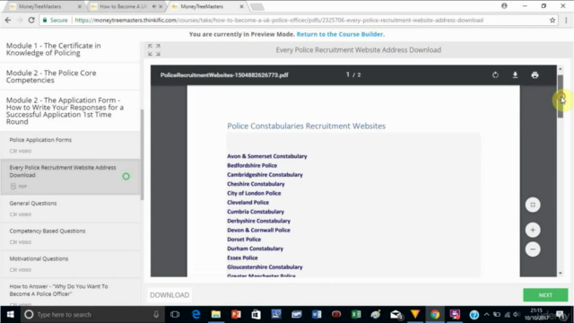Show hidden system tray icons
The height and width of the screenshot is (323, 574).
[486, 314]
